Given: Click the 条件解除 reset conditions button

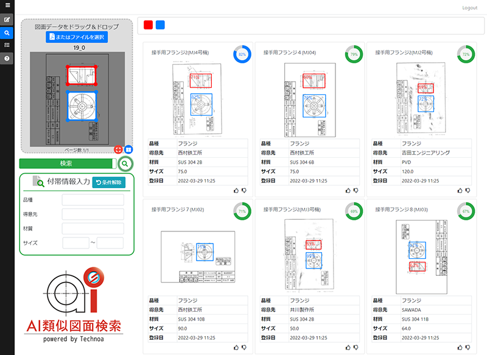Looking at the screenshot, I should 109,182.
